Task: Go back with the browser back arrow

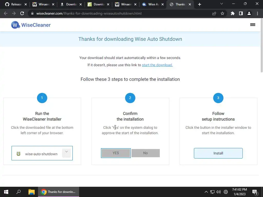Action: tap(6, 13)
